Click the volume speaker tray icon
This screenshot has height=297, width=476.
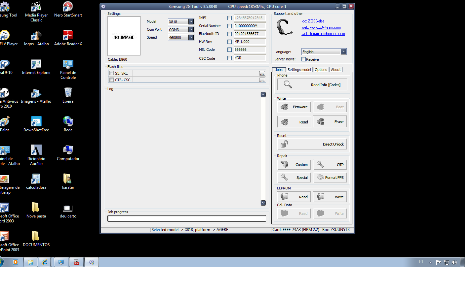click(x=455, y=262)
